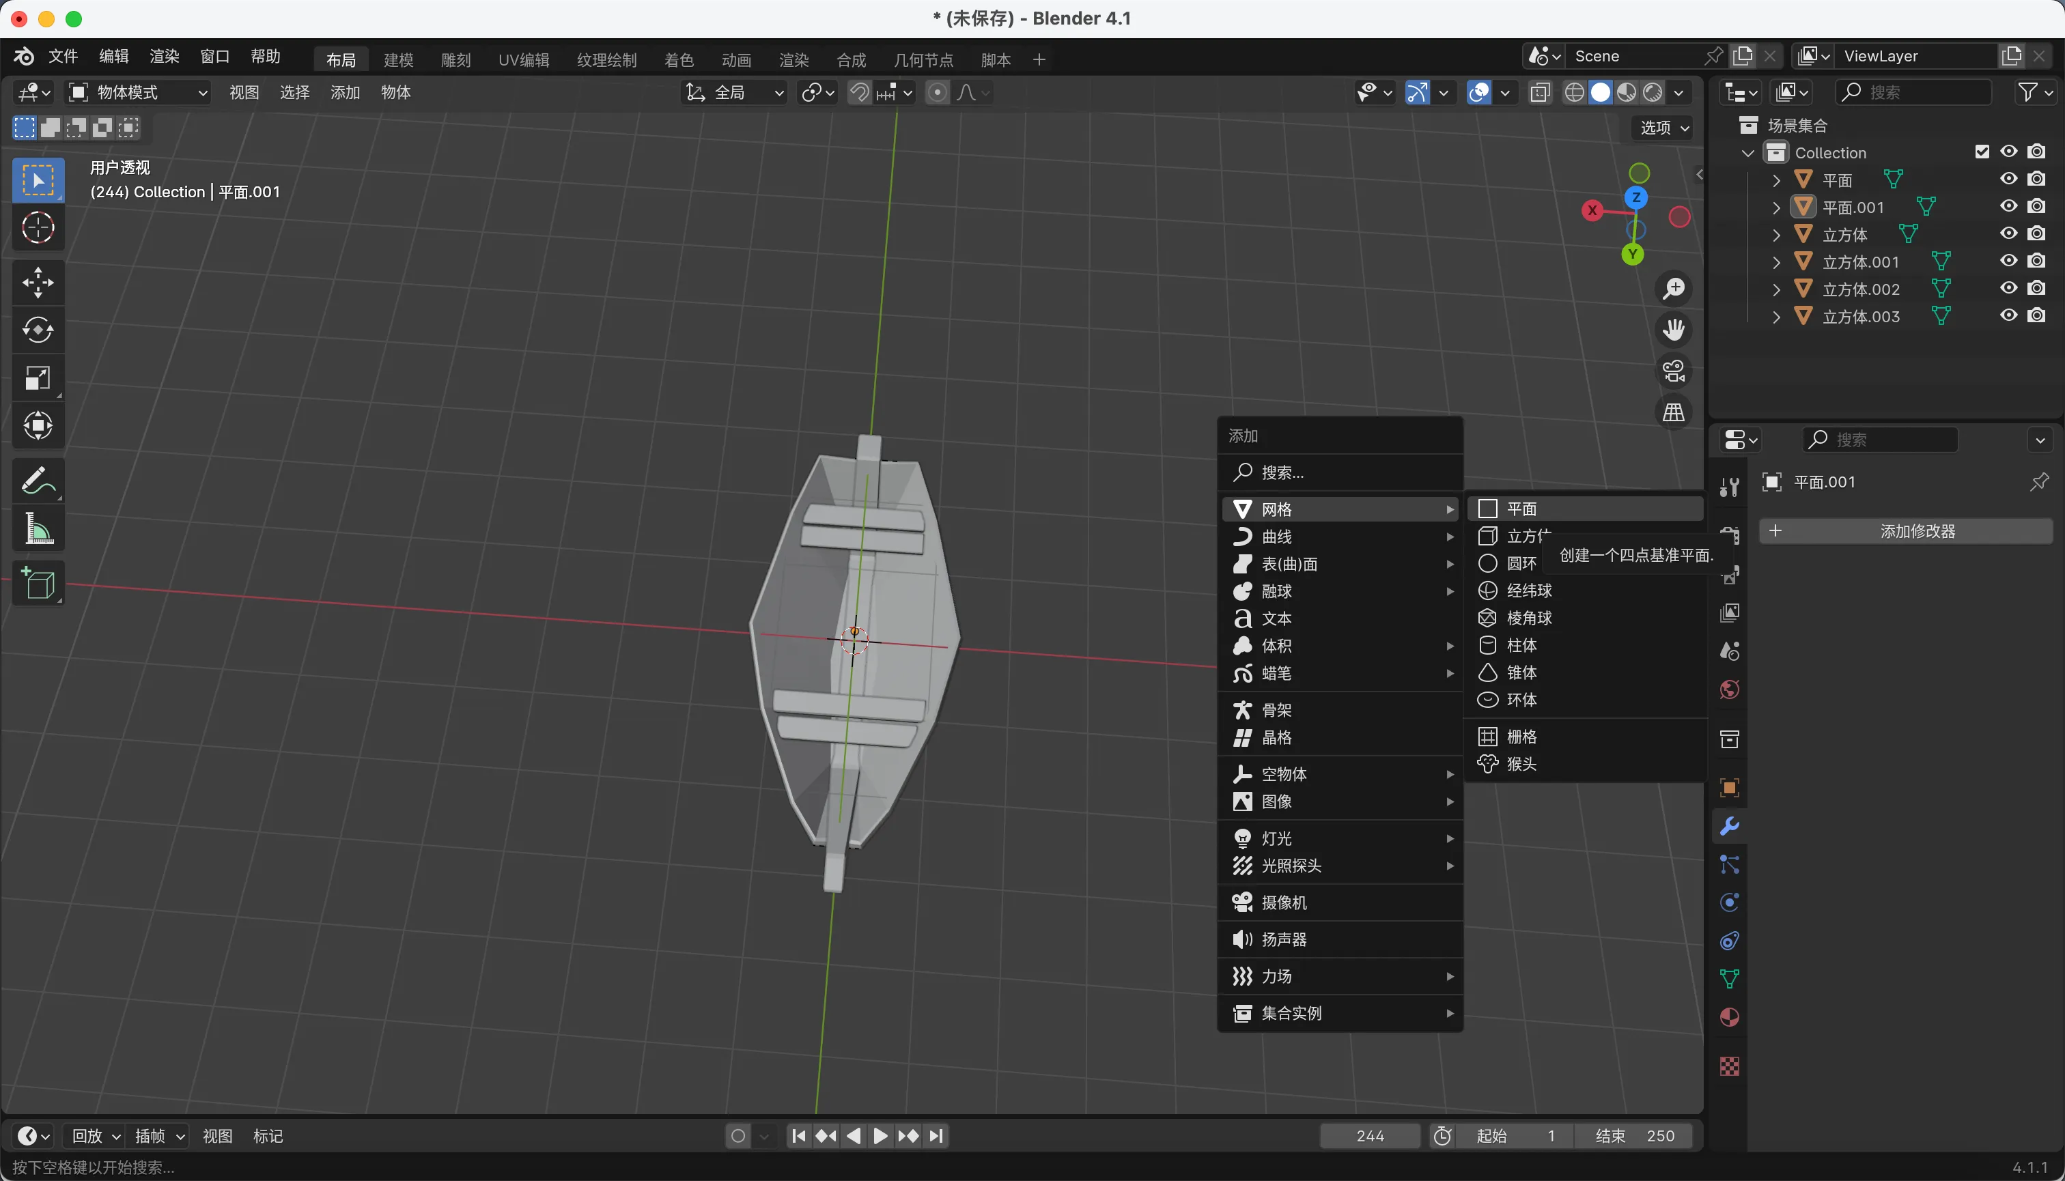Select the Annotate pencil tool

click(38, 480)
